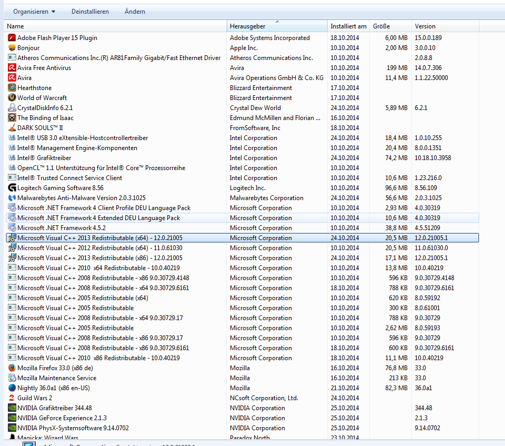The width and height of the screenshot is (505, 446).
Task: Select the Guild Wars 2 icon
Action: point(12,398)
